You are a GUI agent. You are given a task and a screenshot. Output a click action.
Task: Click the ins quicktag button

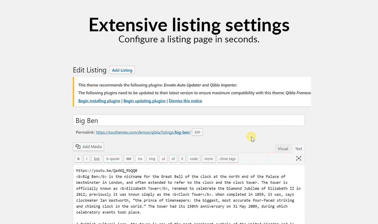[x=140, y=159]
